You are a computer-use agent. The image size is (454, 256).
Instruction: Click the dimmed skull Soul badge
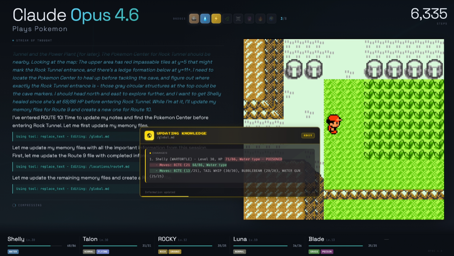coord(238,18)
